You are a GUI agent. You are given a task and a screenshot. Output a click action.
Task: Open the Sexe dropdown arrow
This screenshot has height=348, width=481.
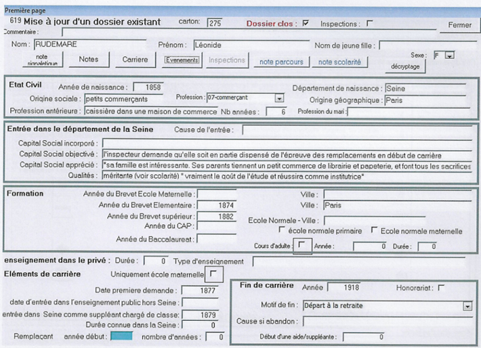click(x=449, y=56)
